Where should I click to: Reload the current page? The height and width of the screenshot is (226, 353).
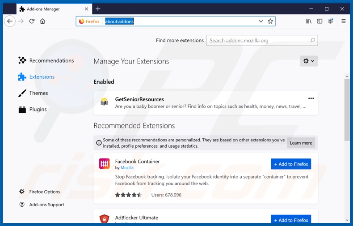(x=32, y=21)
